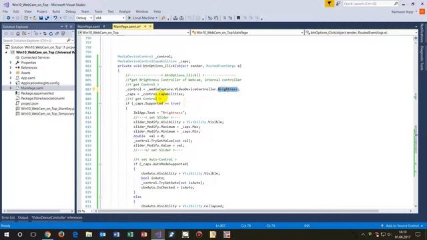Close the MainPage.xaml.cs tab
This screenshot has height=240, width=427.
[150, 27]
